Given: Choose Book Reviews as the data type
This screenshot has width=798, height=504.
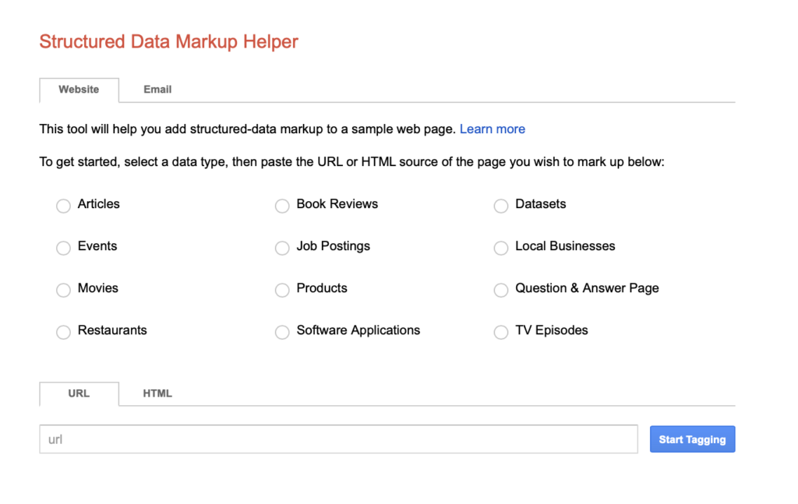Looking at the screenshot, I should point(282,206).
